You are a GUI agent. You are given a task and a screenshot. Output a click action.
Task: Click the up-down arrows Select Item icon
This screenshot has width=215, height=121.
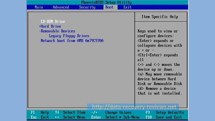(x=57, y=112)
